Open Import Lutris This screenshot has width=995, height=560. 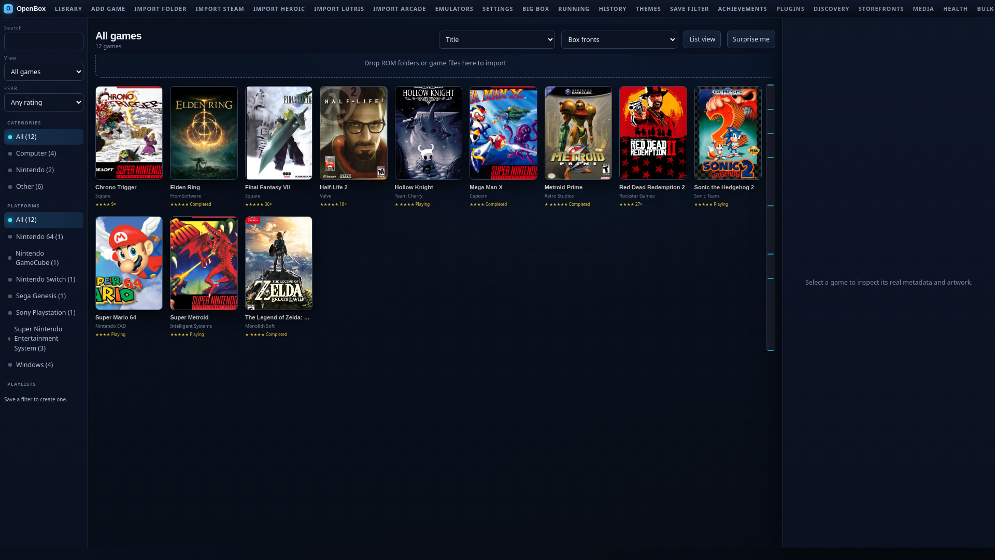click(x=339, y=9)
